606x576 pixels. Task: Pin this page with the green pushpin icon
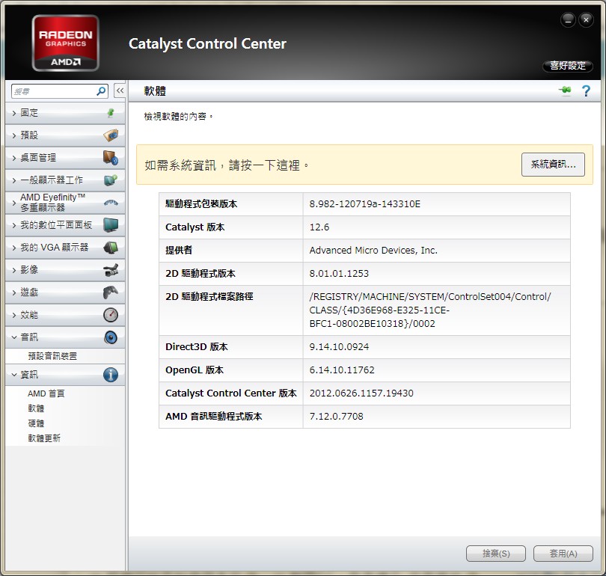point(565,91)
